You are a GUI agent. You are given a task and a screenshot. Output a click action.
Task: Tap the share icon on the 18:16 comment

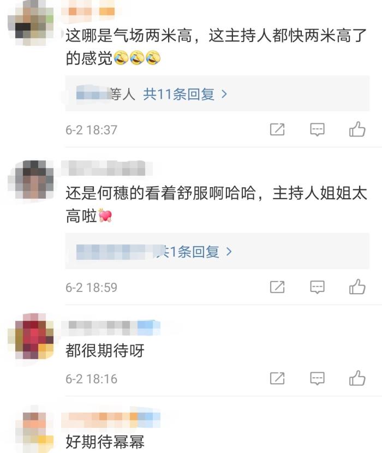tap(277, 378)
